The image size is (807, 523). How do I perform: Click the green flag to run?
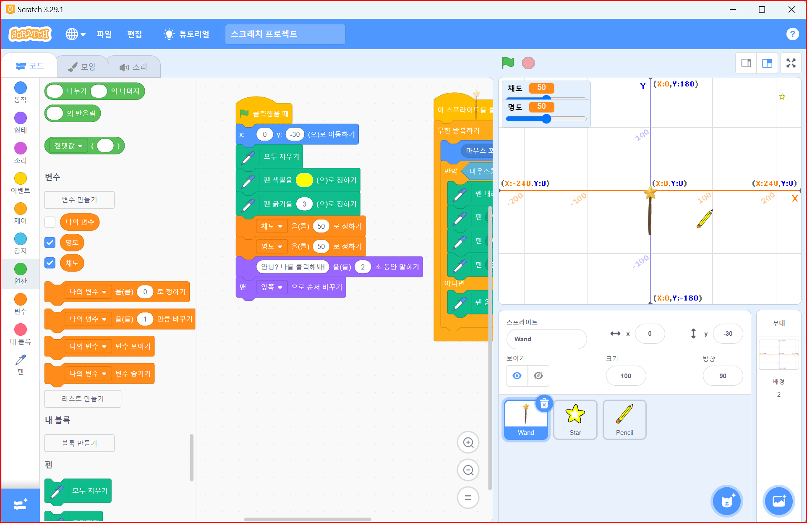click(508, 63)
